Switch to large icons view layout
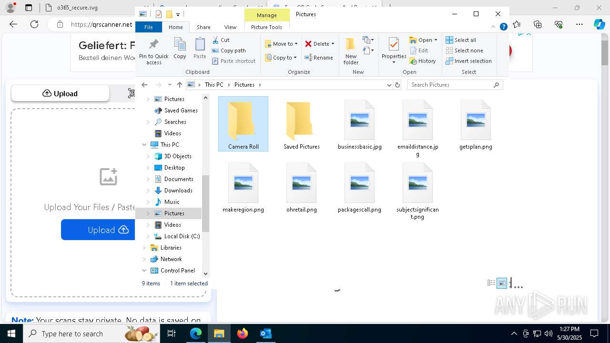610x343 pixels. click(502, 283)
